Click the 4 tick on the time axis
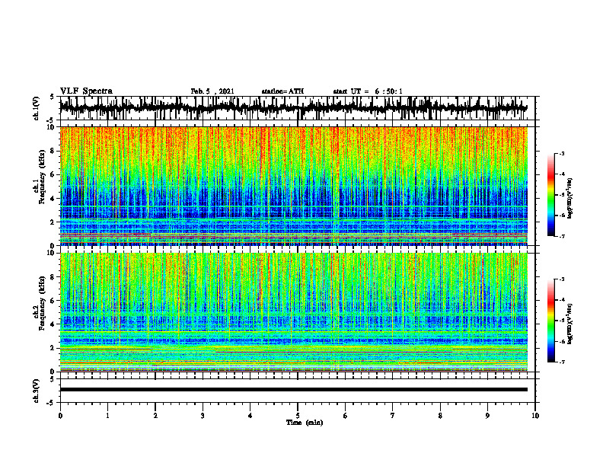 tap(250, 416)
